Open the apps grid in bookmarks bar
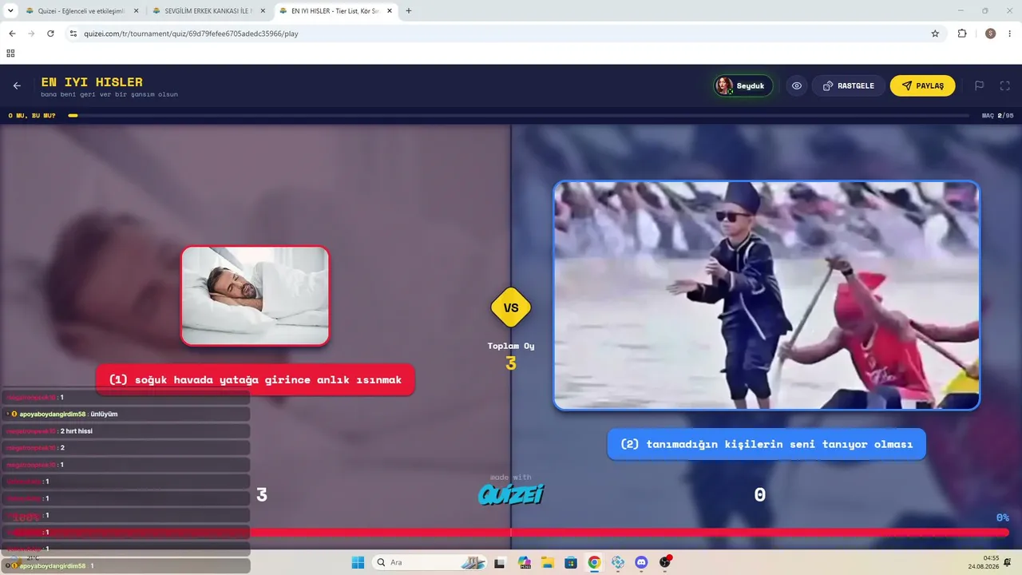1022x575 pixels. (x=10, y=54)
